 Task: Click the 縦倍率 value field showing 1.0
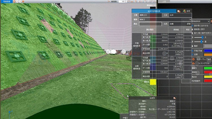point(122,1)
